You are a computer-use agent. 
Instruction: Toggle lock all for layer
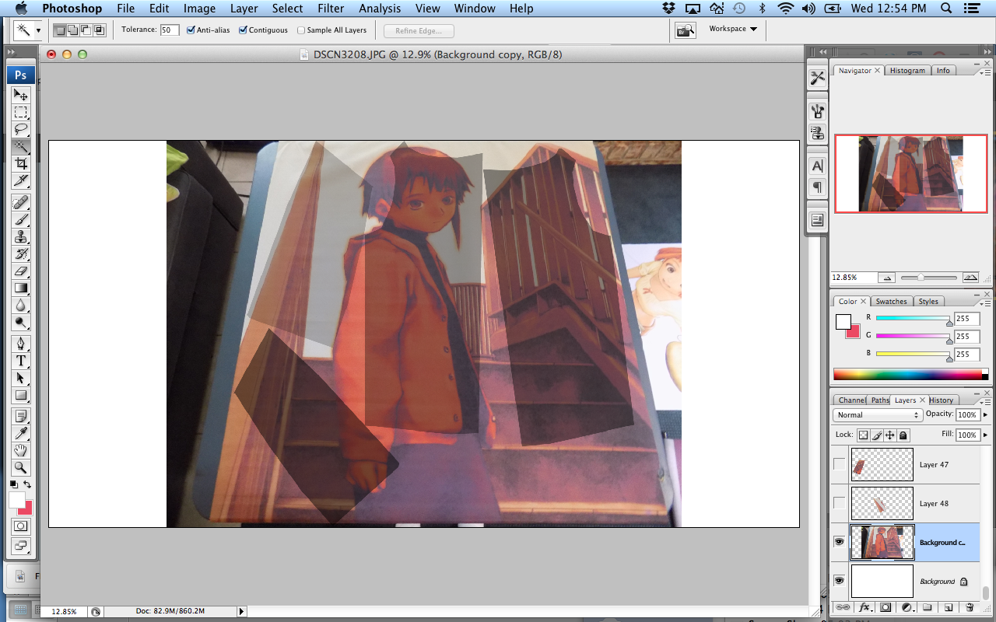coord(903,435)
